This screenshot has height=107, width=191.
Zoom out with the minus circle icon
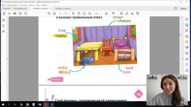coord(84,13)
